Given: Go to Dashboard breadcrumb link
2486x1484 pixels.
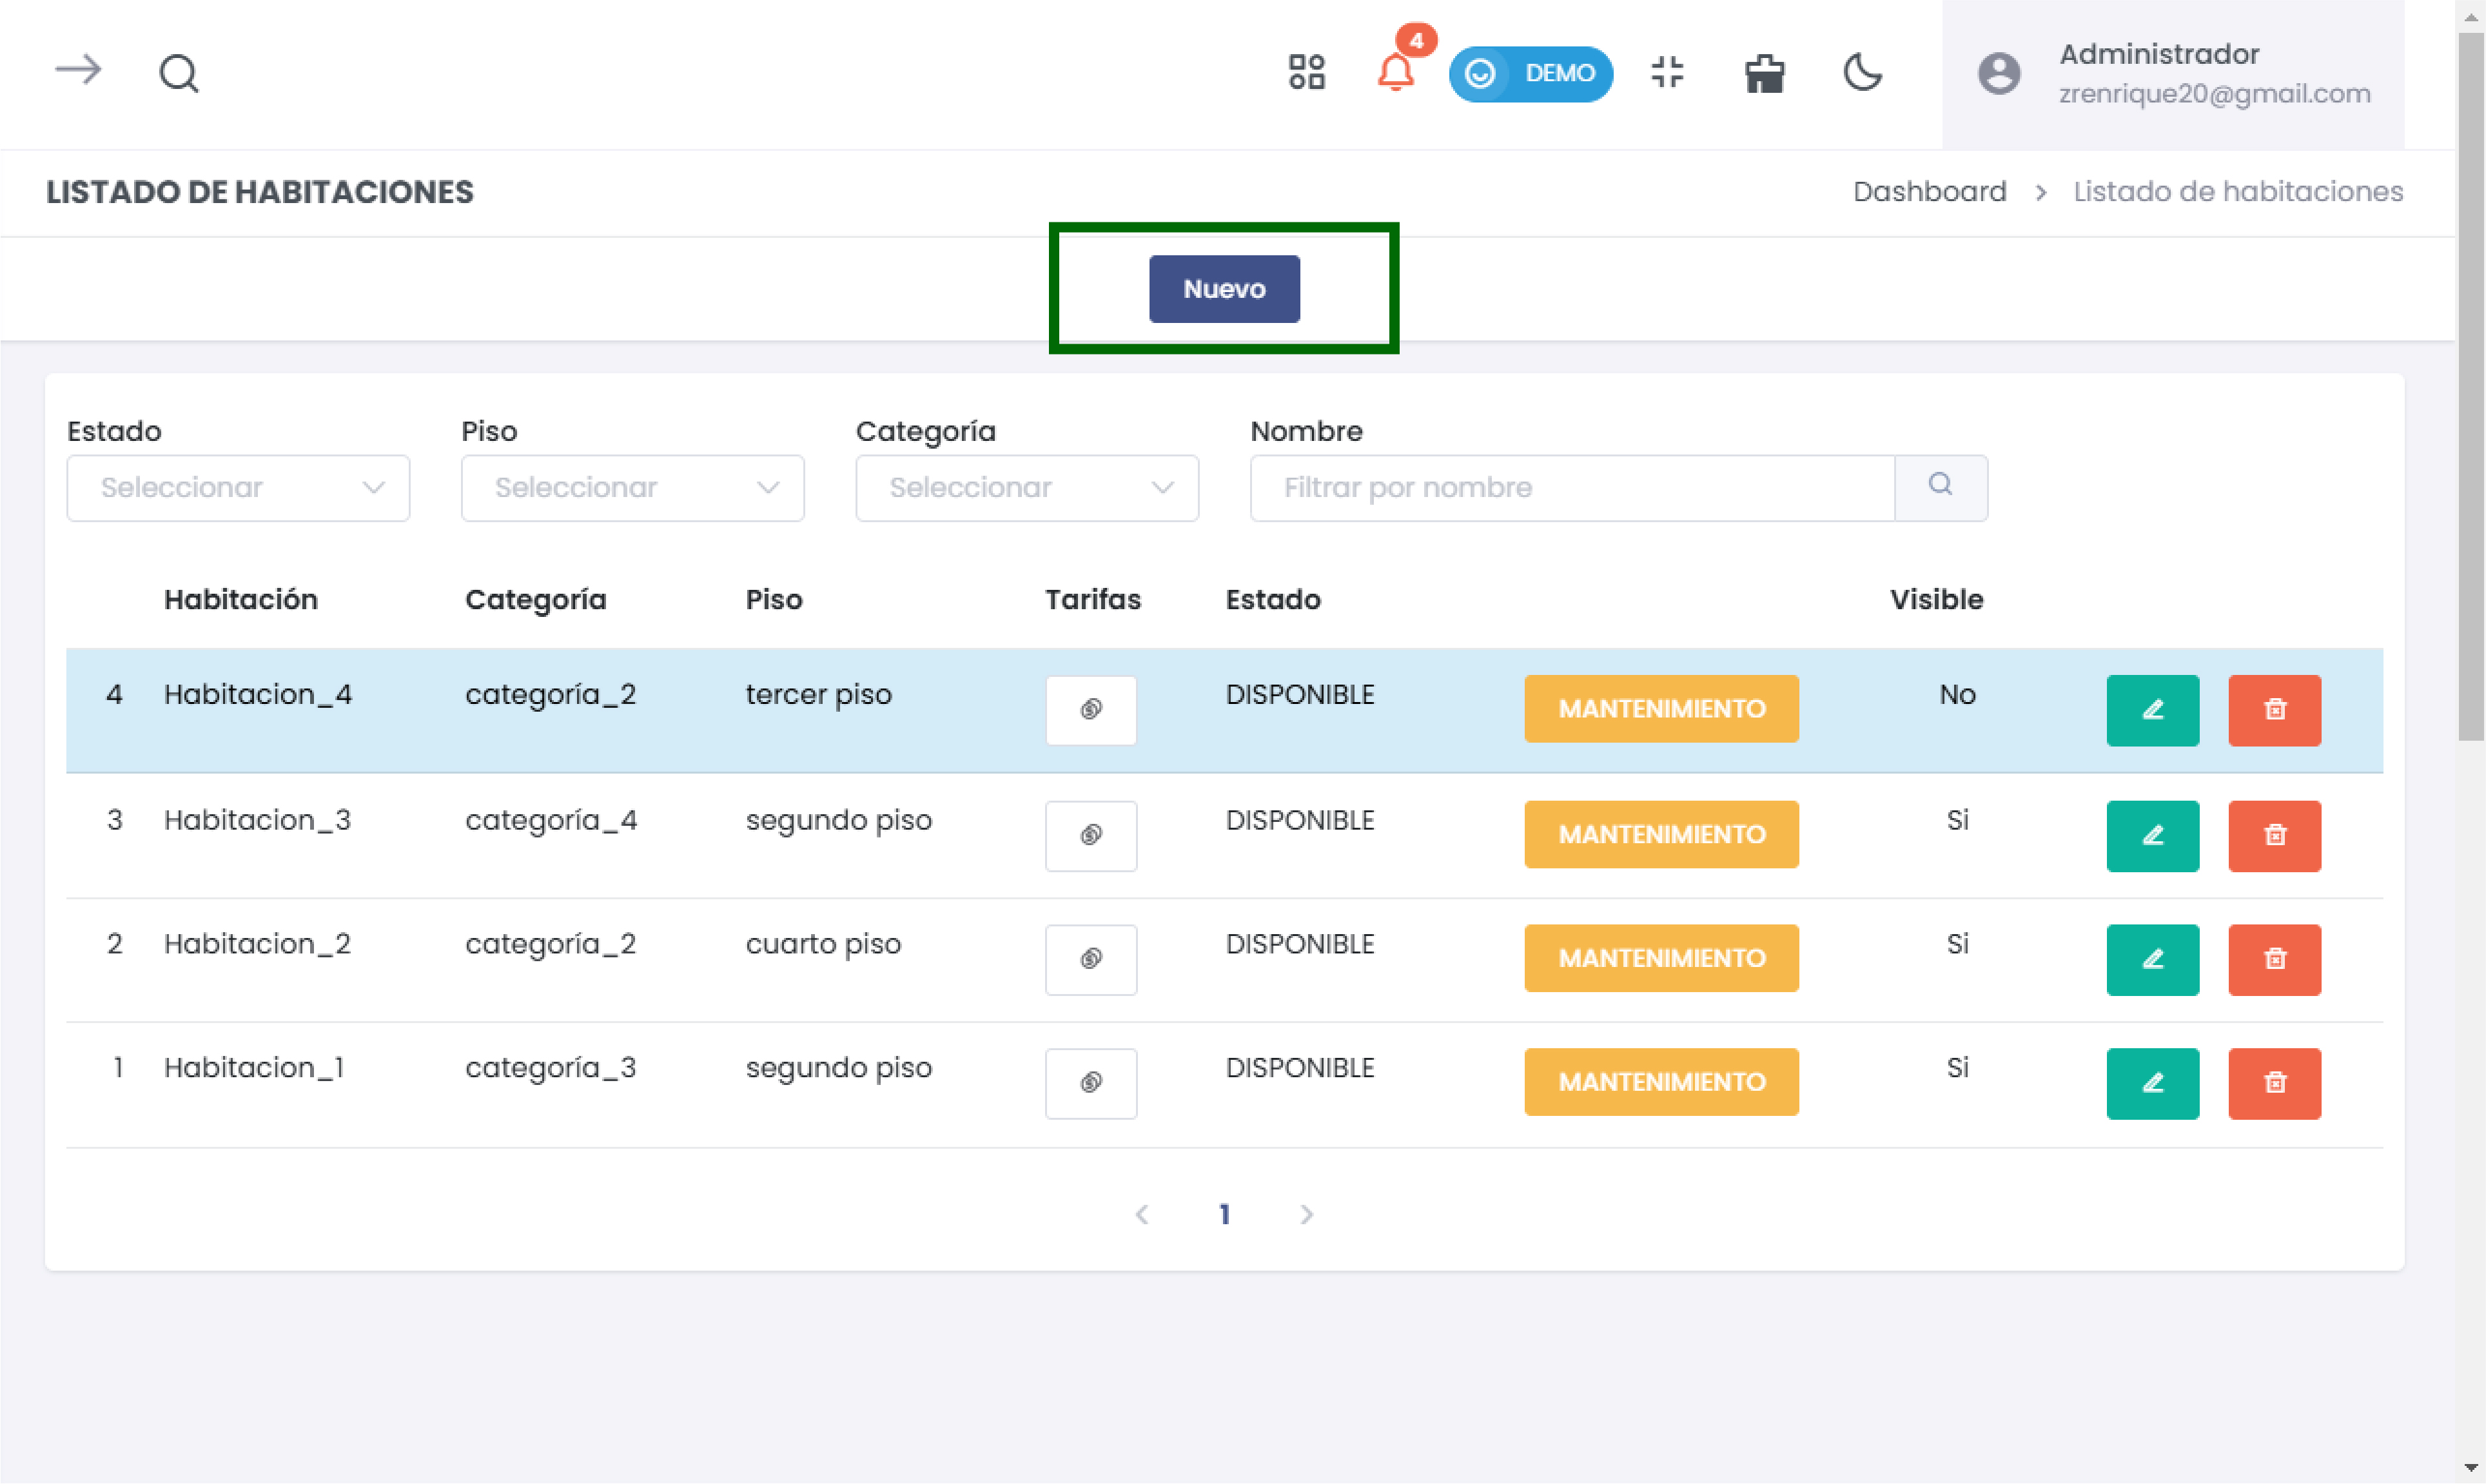Looking at the screenshot, I should 1929,191.
